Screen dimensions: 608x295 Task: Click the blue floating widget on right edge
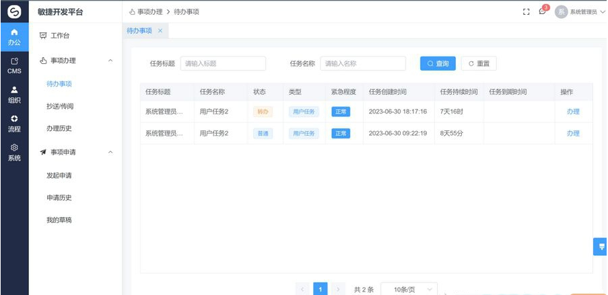600,247
